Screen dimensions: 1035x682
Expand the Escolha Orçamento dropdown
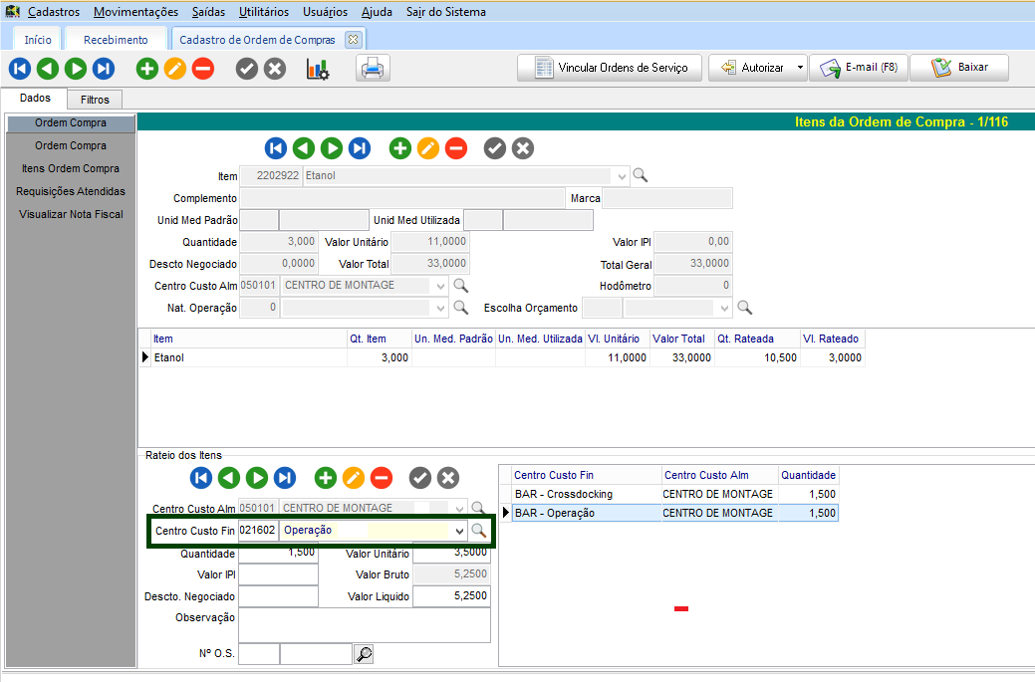tap(723, 308)
